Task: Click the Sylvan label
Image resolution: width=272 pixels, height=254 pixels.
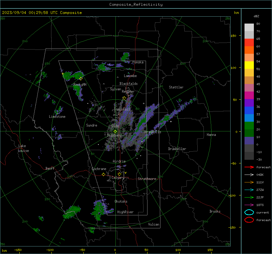Action: coord(115,89)
